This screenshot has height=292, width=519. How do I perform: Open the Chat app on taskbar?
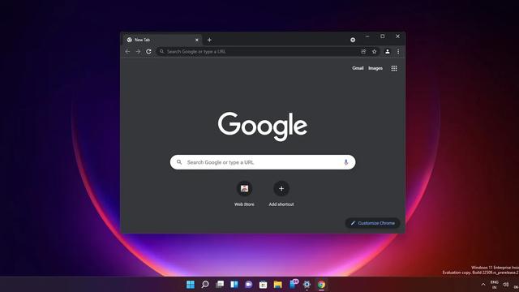coord(249,285)
